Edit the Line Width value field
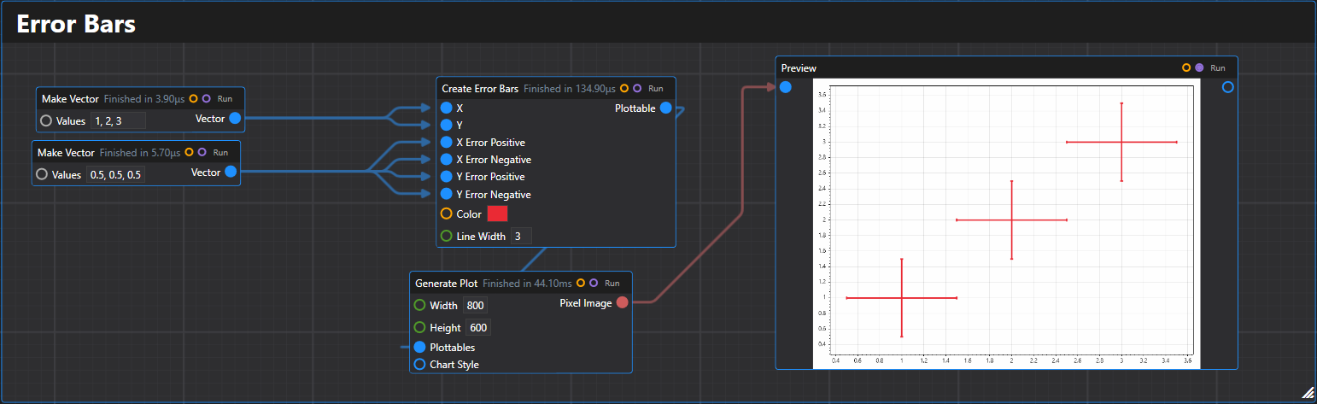The width and height of the screenshot is (1317, 404). 521,236
